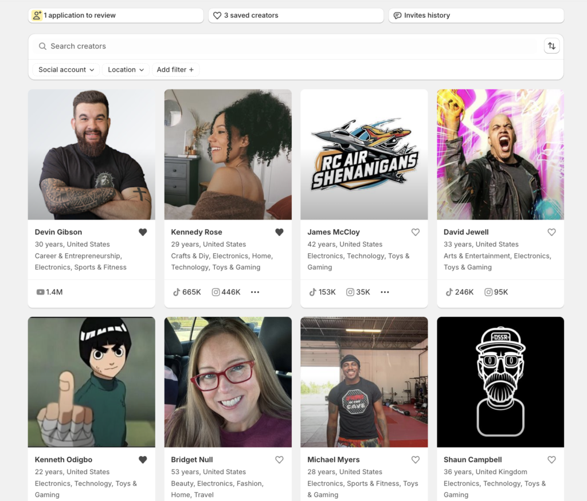Click '36 years, United Kingdom' text

(x=486, y=472)
